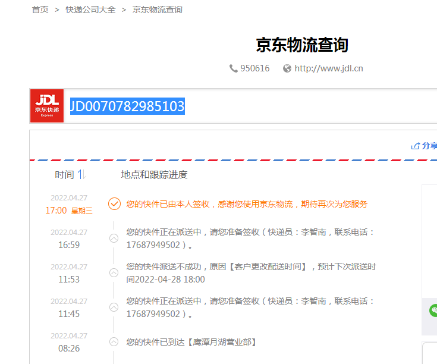437x364 pixels.
Task: Click the 11:53 timestamp
Action: [x=69, y=280]
